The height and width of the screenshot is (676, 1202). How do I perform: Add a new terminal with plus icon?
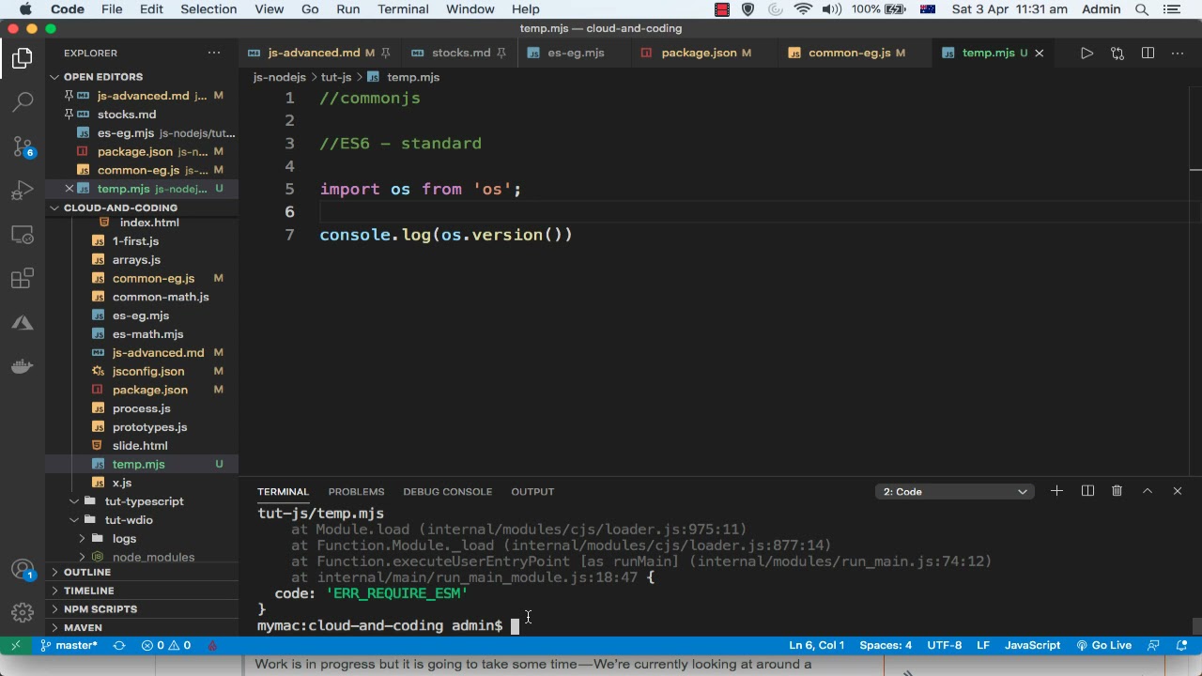click(x=1056, y=491)
